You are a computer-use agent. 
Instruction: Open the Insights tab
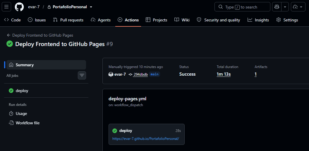[258, 20]
